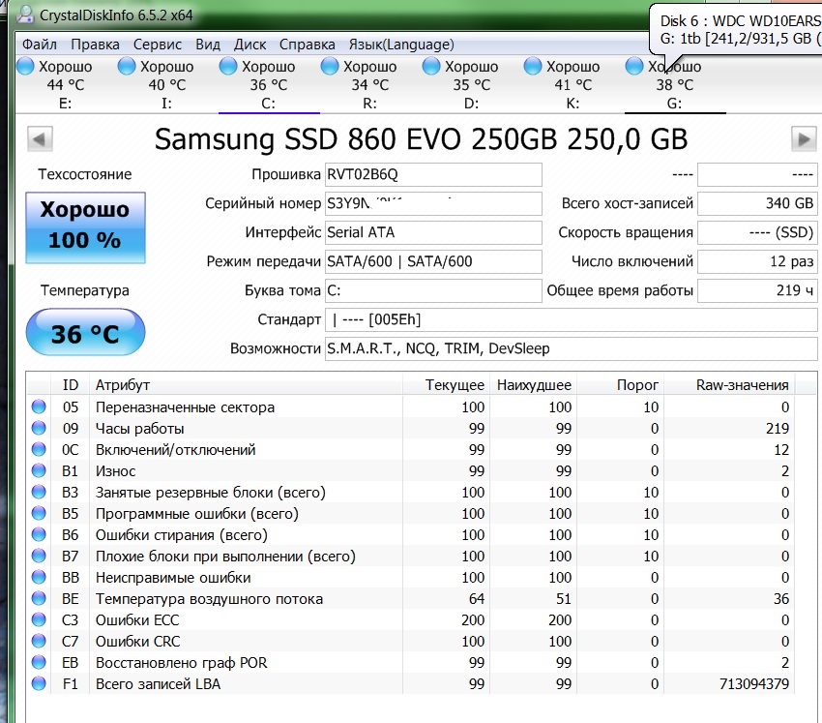
Task: Click raw value 713094379
Action: pyautogui.click(x=754, y=684)
